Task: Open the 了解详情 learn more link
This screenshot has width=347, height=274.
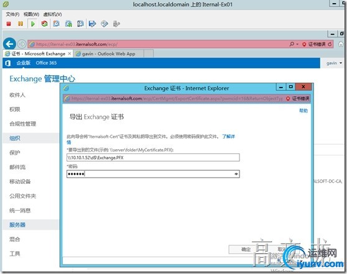Action: click(x=228, y=137)
